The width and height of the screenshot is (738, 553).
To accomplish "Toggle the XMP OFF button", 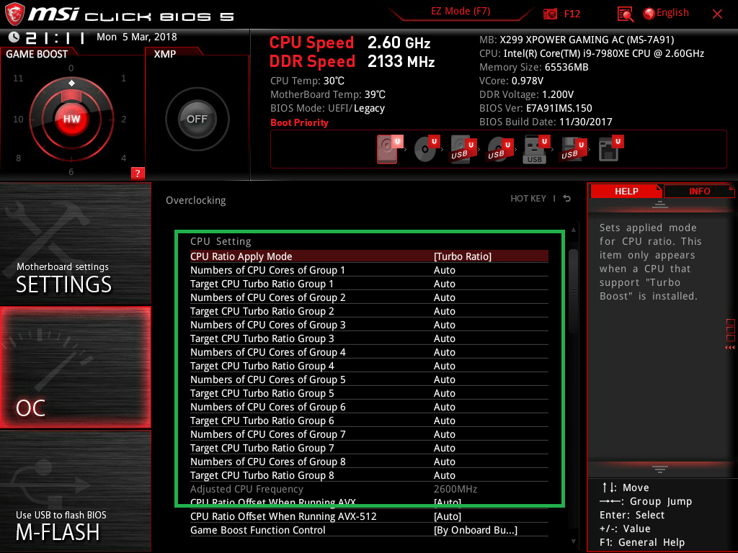I will [197, 119].
